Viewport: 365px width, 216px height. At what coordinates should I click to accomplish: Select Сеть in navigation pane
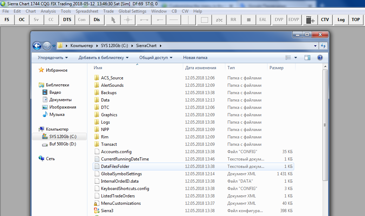coord(50,159)
